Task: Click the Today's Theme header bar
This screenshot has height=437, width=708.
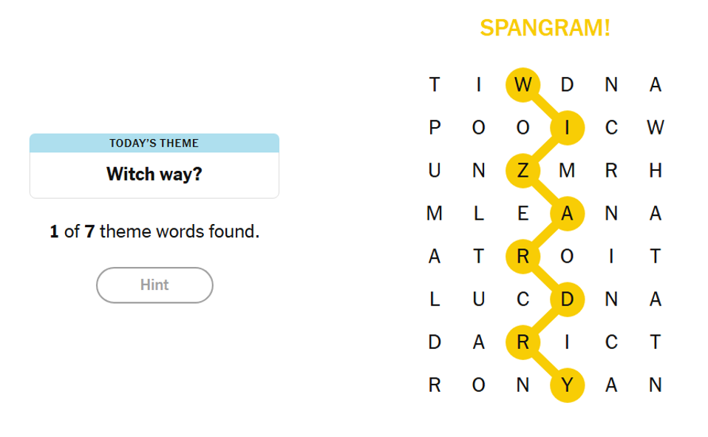Action: [154, 143]
